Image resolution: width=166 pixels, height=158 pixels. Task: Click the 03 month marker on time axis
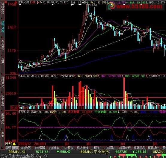click(x=88, y=144)
